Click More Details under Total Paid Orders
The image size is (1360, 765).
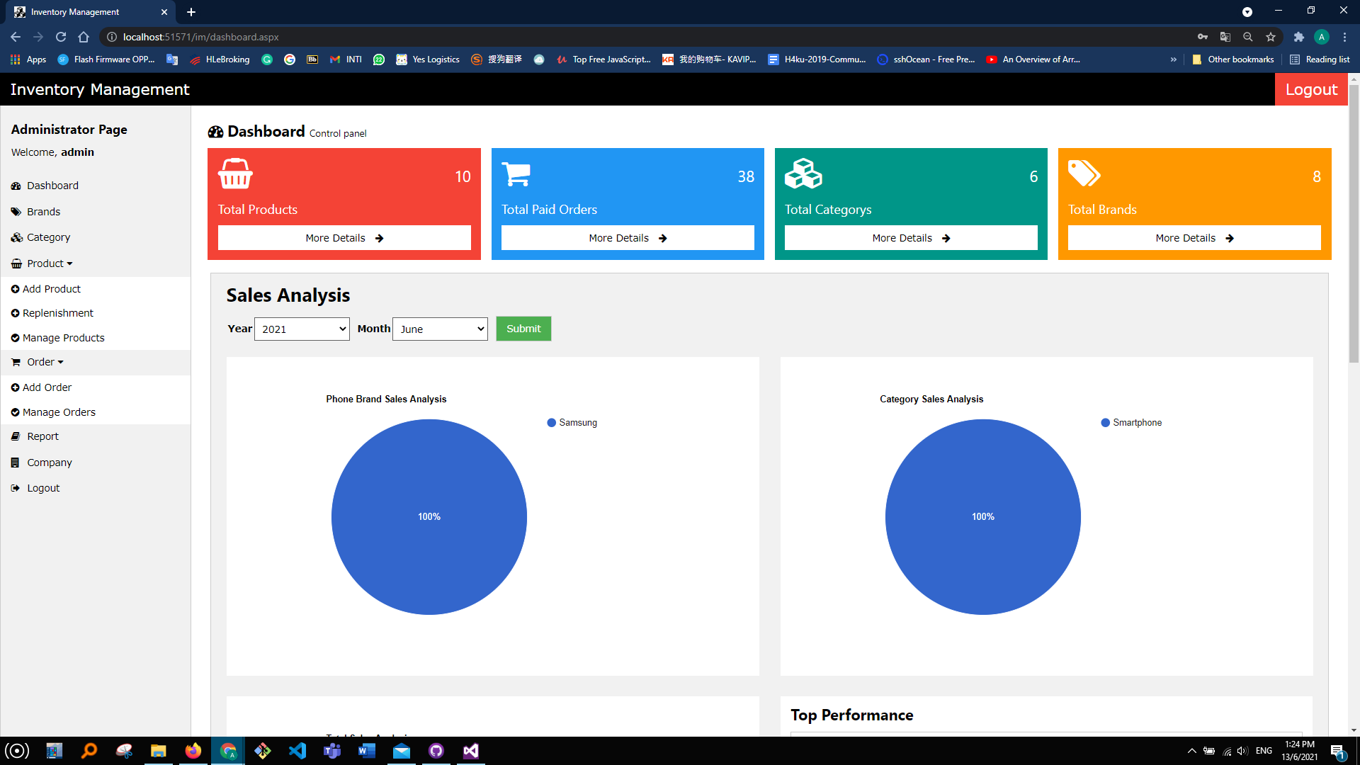[628, 238]
